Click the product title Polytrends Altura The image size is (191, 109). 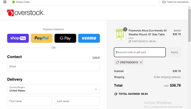click(148, 32)
